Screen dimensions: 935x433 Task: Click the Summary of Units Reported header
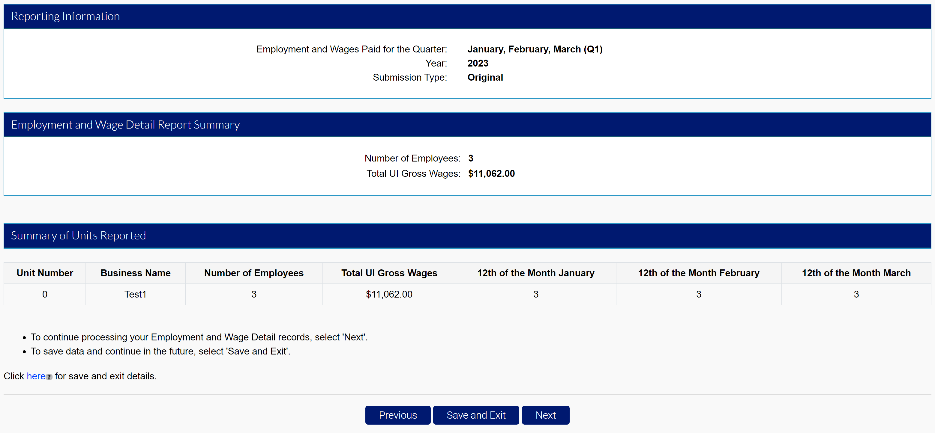click(78, 235)
